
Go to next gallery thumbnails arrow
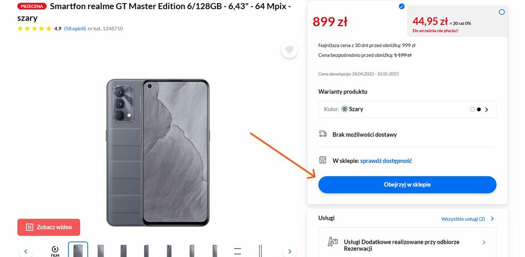point(290,251)
